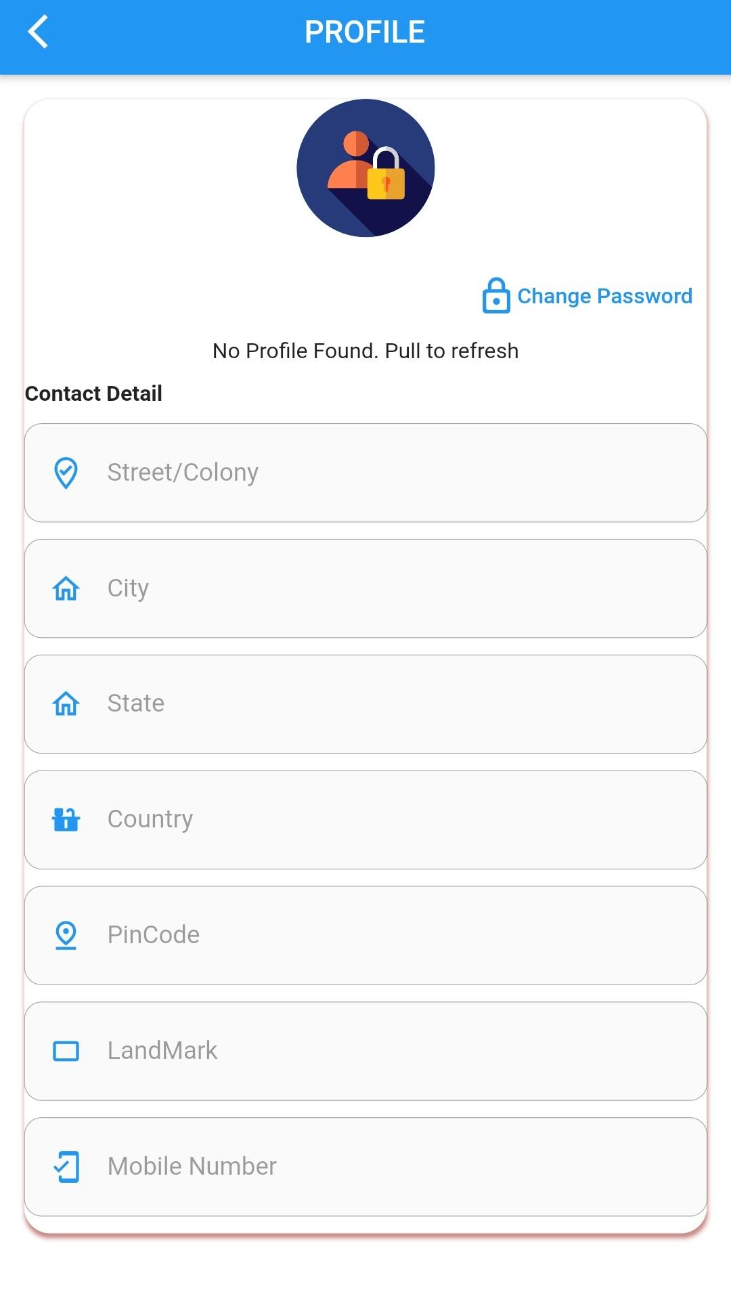This screenshot has height=1300, width=731.
Task: Click the map pin icon for PinCode
Action: click(66, 935)
